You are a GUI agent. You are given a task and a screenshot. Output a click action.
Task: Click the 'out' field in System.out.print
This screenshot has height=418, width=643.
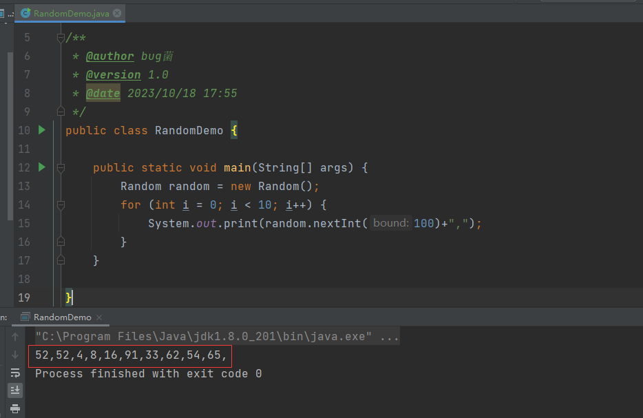tap(207, 224)
